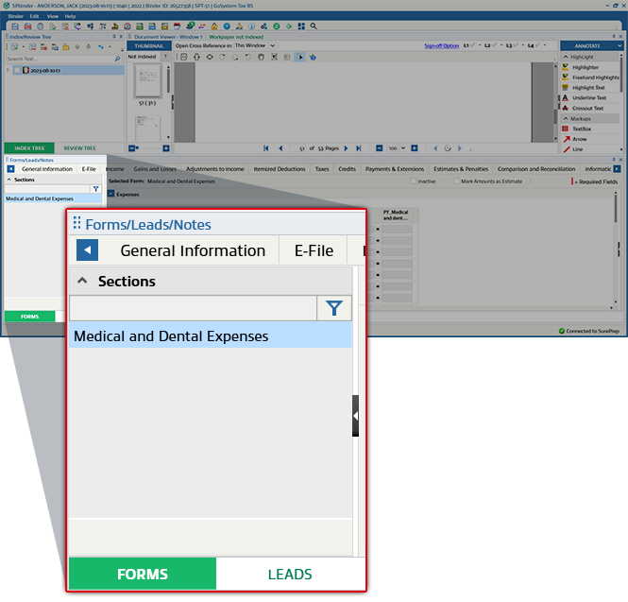
Task: Click the THUMBNAIL button
Action: pos(149,46)
